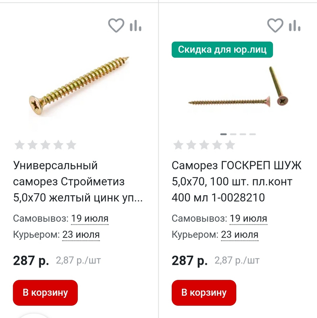Show courier date 23 июля for ГОСКРЕП
The height and width of the screenshot is (318, 317).
click(240, 235)
